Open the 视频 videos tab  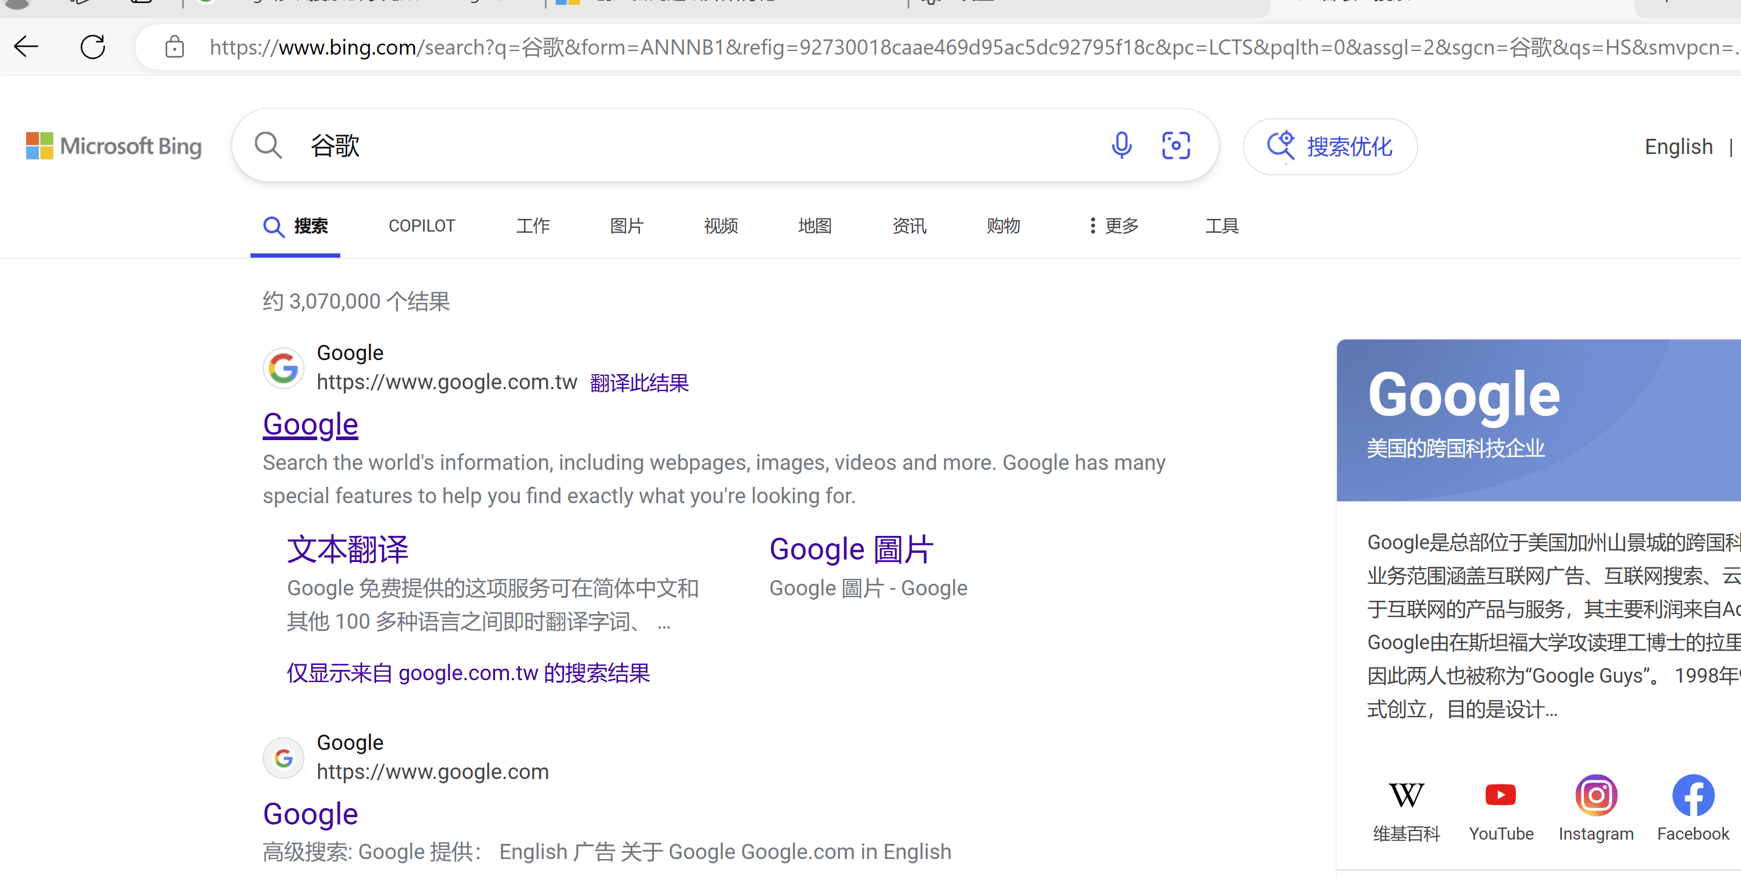pyautogui.click(x=720, y=226)
